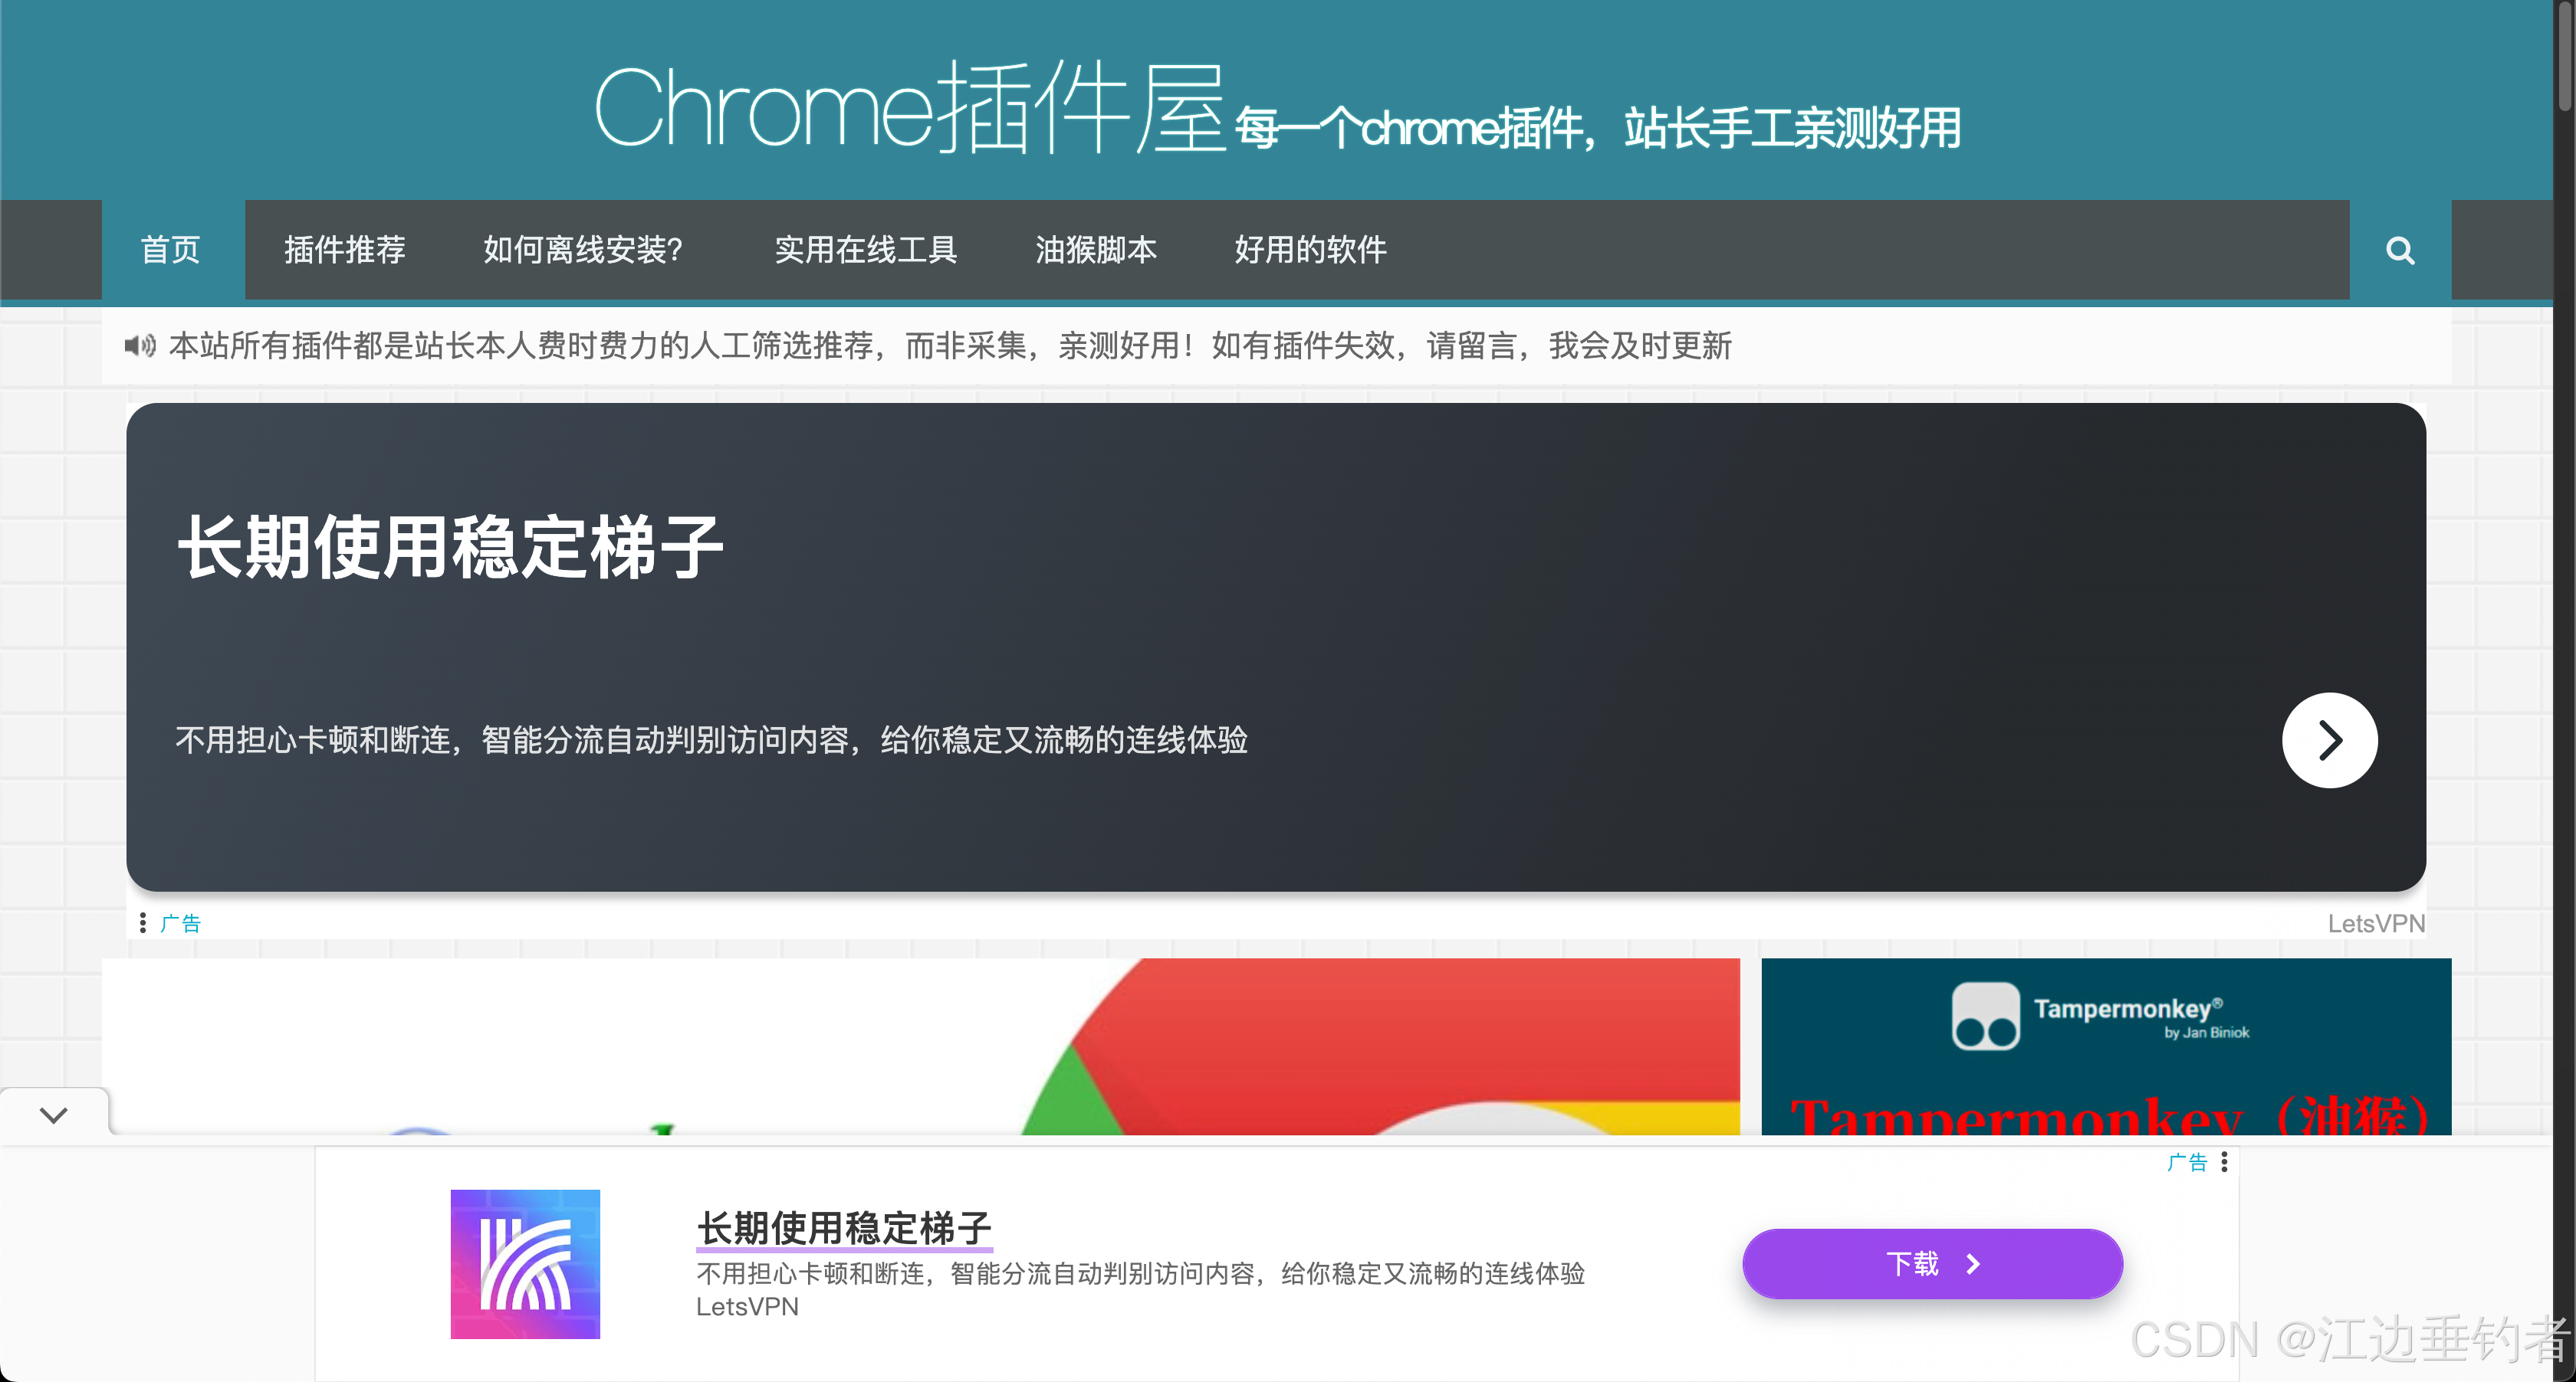This screenshot has width=2576, height=1382.
Task: Click the LetsVPN purple app logo
Action: click(x=525, y=1263)
